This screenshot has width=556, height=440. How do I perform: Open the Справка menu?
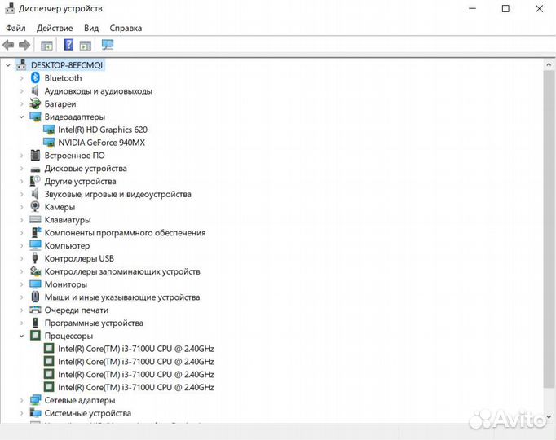click(126, 28)
